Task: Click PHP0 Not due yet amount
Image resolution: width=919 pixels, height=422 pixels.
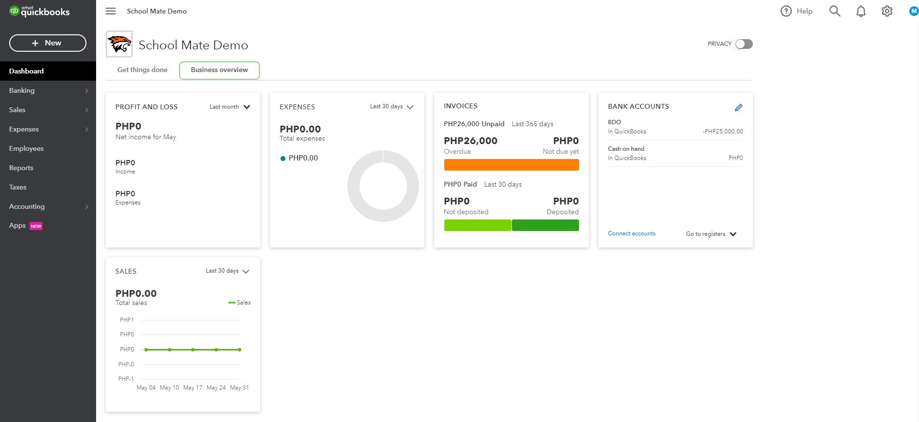Action: coord(566,141)
